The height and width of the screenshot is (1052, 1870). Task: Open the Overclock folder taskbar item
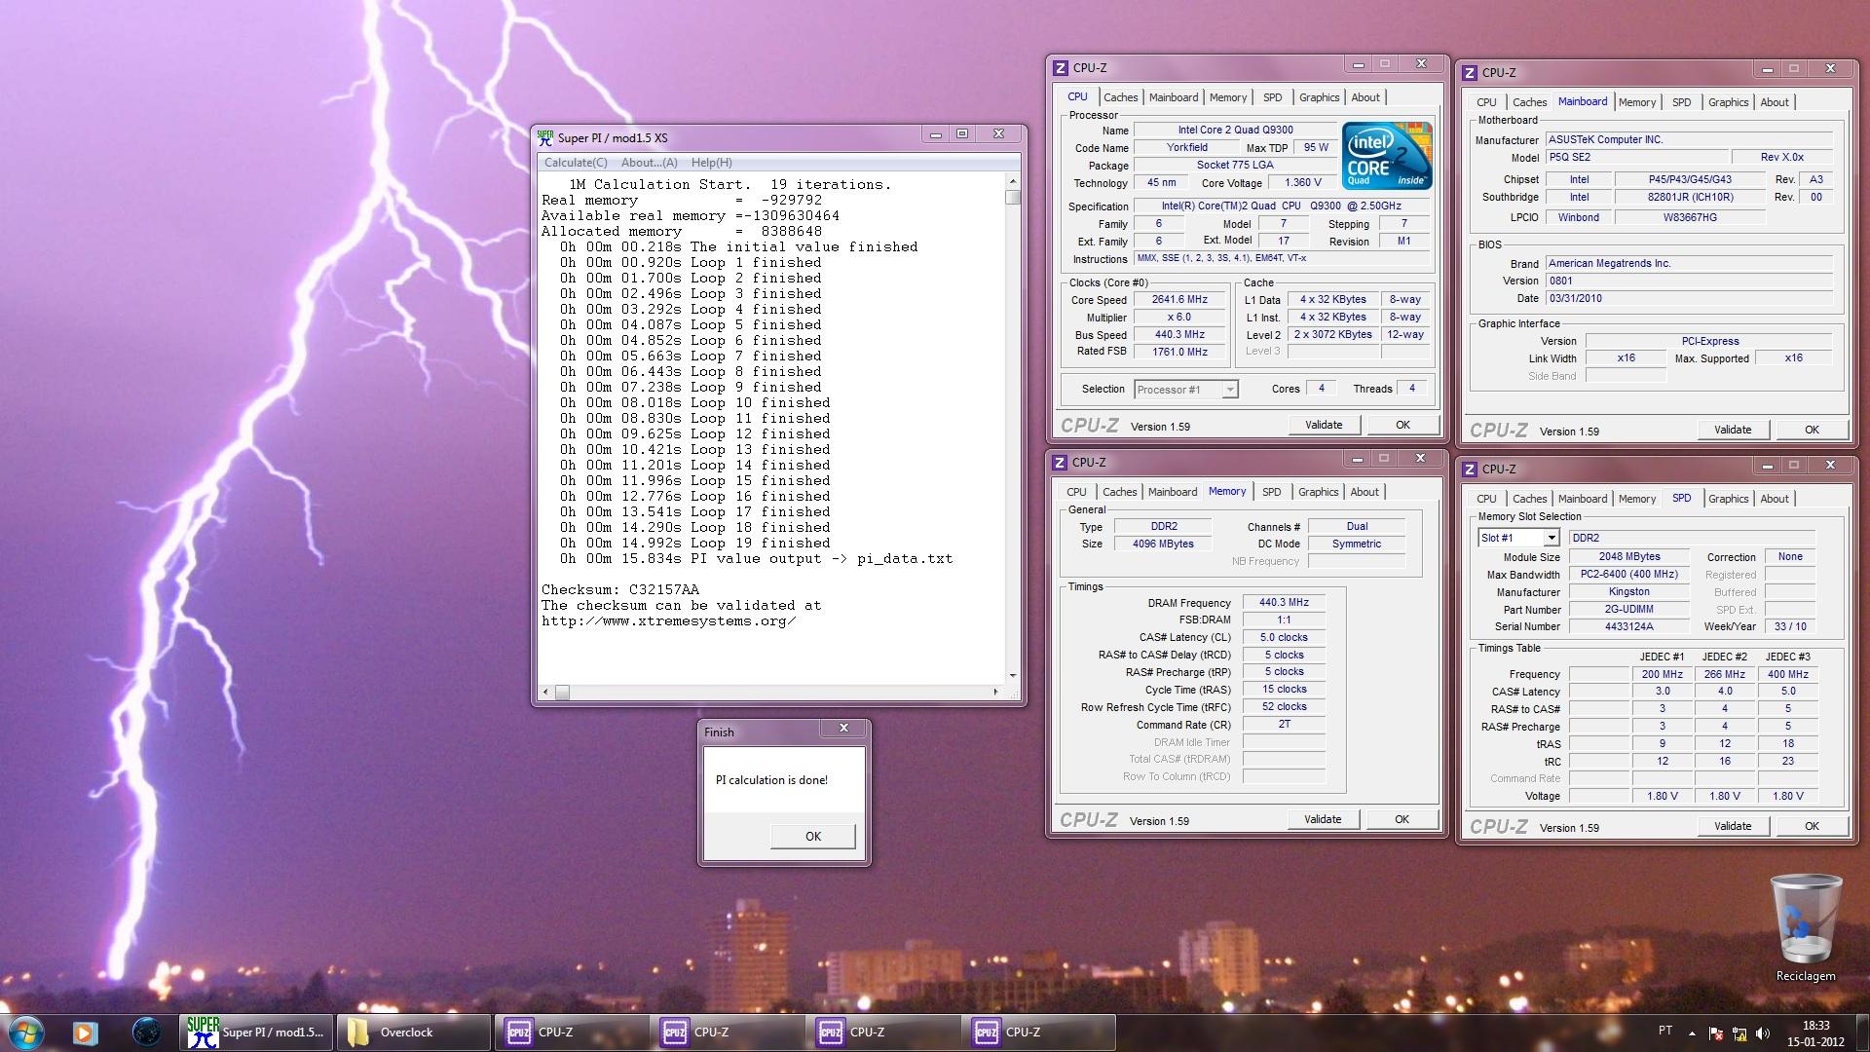pos(414,1033)
